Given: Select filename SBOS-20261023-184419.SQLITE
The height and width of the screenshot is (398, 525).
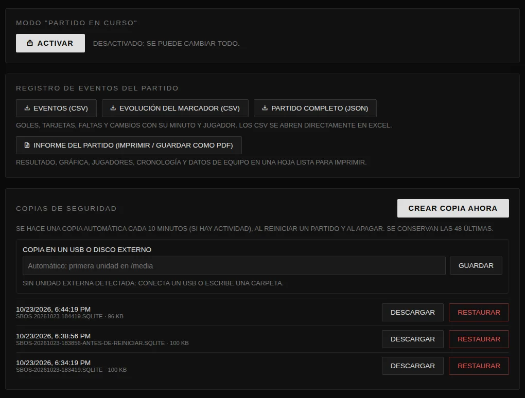Looking at the screenshot, I should pos(59,316).
